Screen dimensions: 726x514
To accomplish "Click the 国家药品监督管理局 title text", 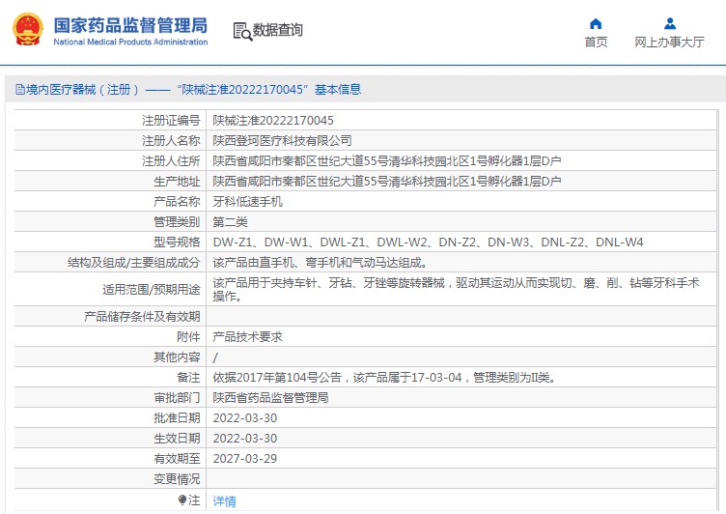I will (130, 25).
